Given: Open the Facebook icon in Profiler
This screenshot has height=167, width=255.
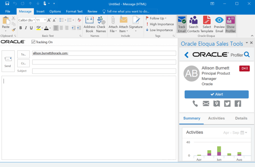Looking at the screenshot, I should click(238, 104).
